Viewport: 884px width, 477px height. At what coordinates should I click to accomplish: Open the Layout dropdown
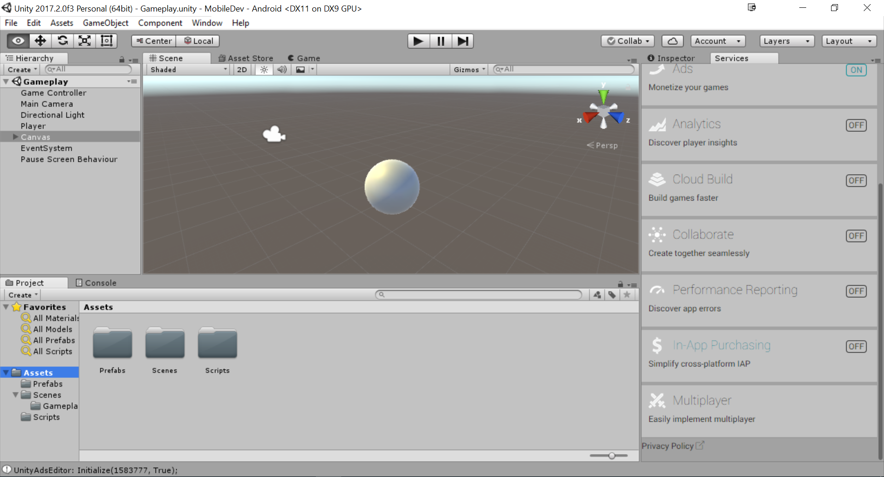849,41
